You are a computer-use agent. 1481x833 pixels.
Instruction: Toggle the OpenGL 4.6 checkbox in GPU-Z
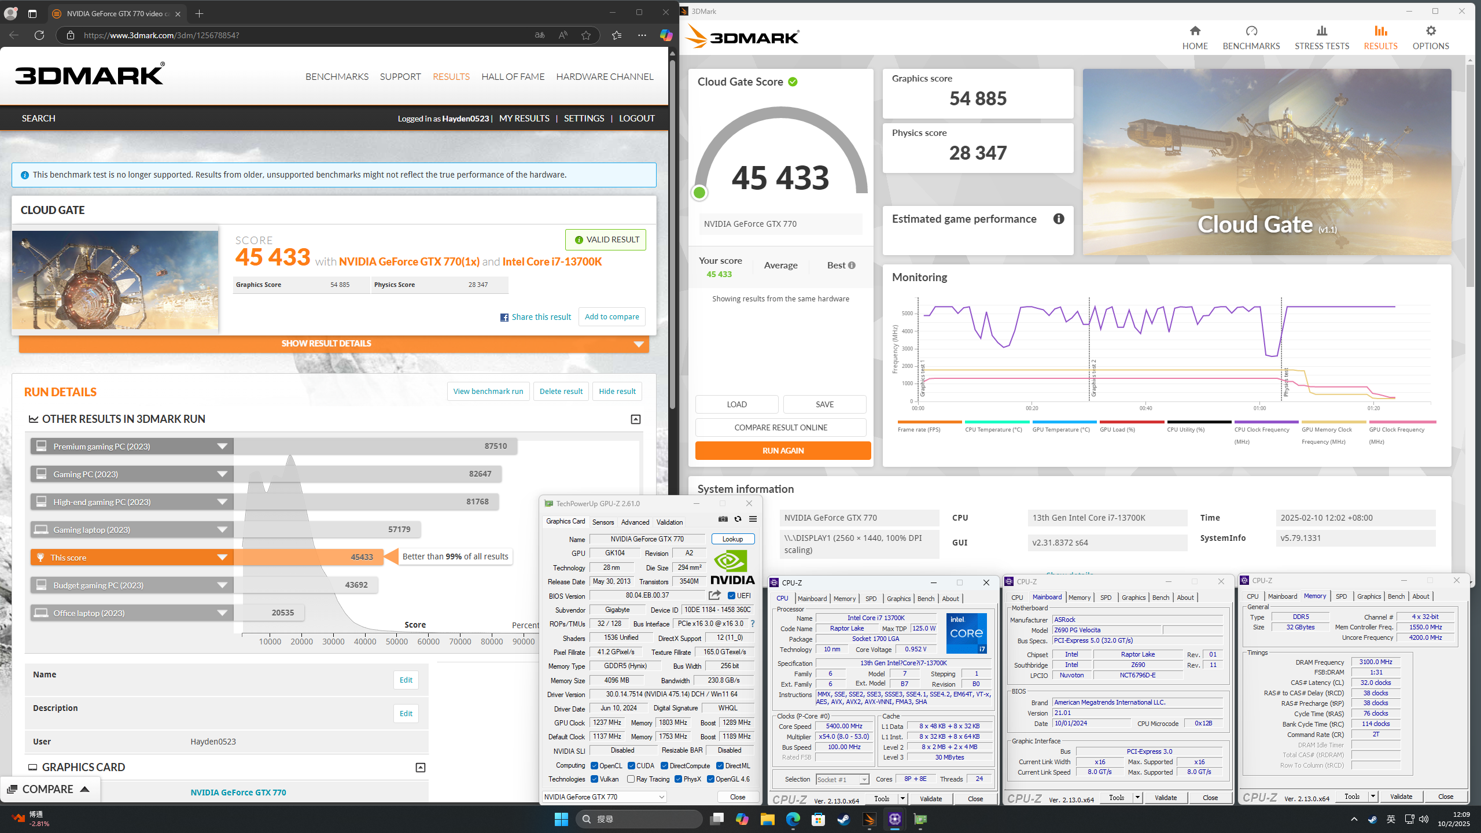tap(710, 779)
